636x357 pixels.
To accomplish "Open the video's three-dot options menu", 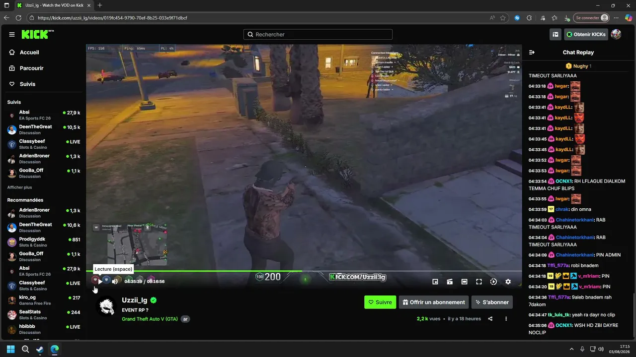I will pyautogui.click(x=506, y=319).
